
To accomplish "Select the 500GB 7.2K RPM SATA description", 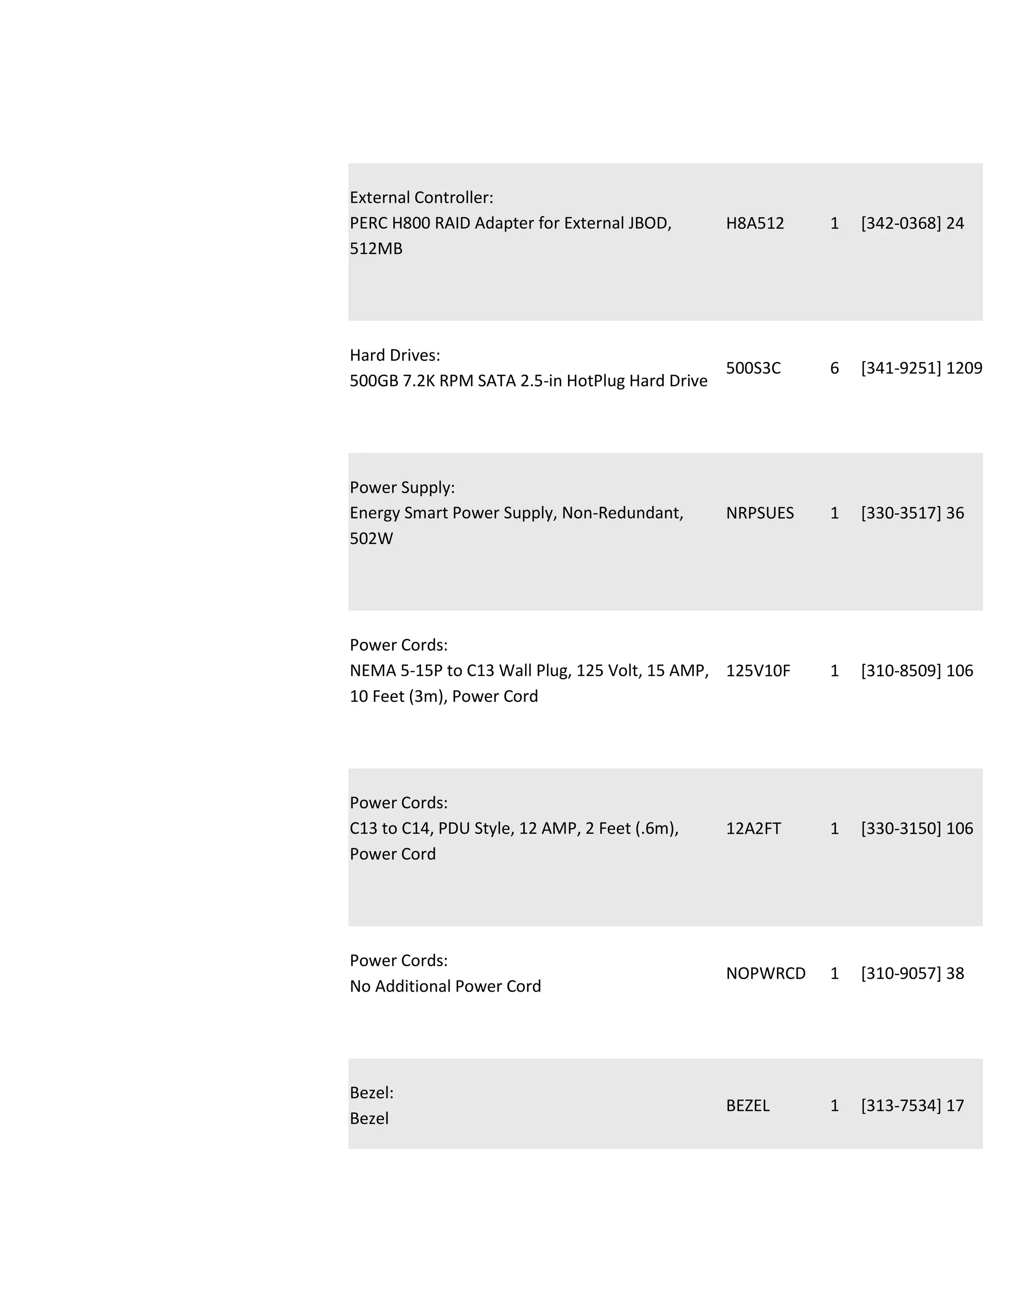I will (529, 381).
